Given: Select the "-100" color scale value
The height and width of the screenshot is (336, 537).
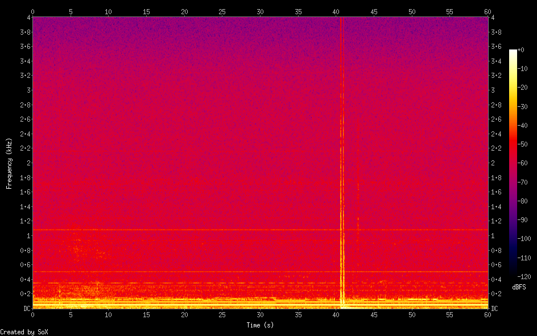Looking at the screenshot, I should coord(524,239).
